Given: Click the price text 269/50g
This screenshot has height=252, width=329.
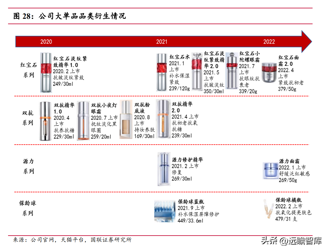Looking at the screenshot, I should pos(288,180).
